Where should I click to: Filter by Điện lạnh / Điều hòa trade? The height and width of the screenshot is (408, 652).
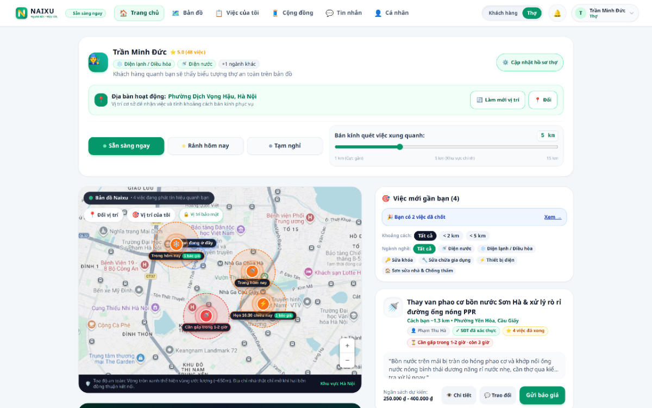(506, 249)
